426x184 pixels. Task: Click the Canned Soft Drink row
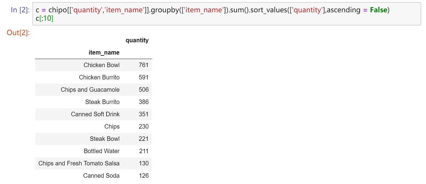95,114
